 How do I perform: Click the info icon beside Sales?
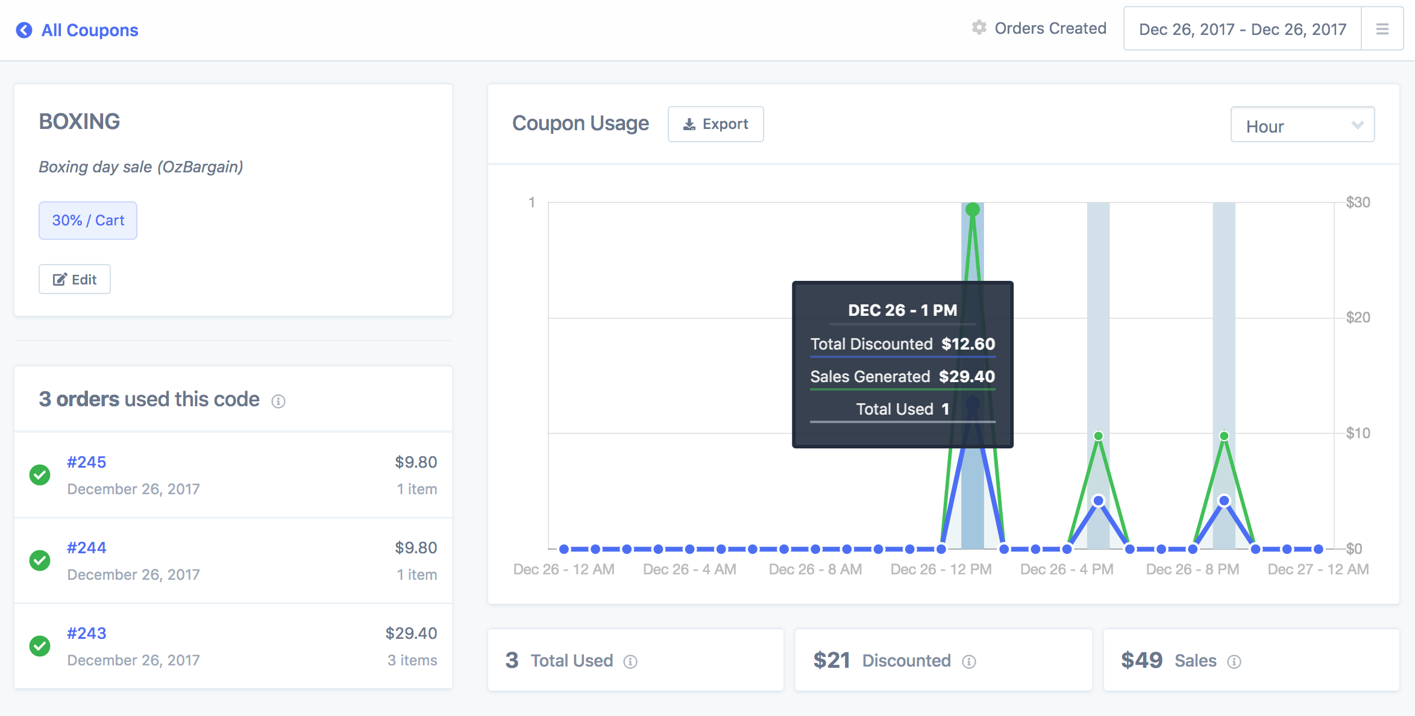pos(1234,662)
